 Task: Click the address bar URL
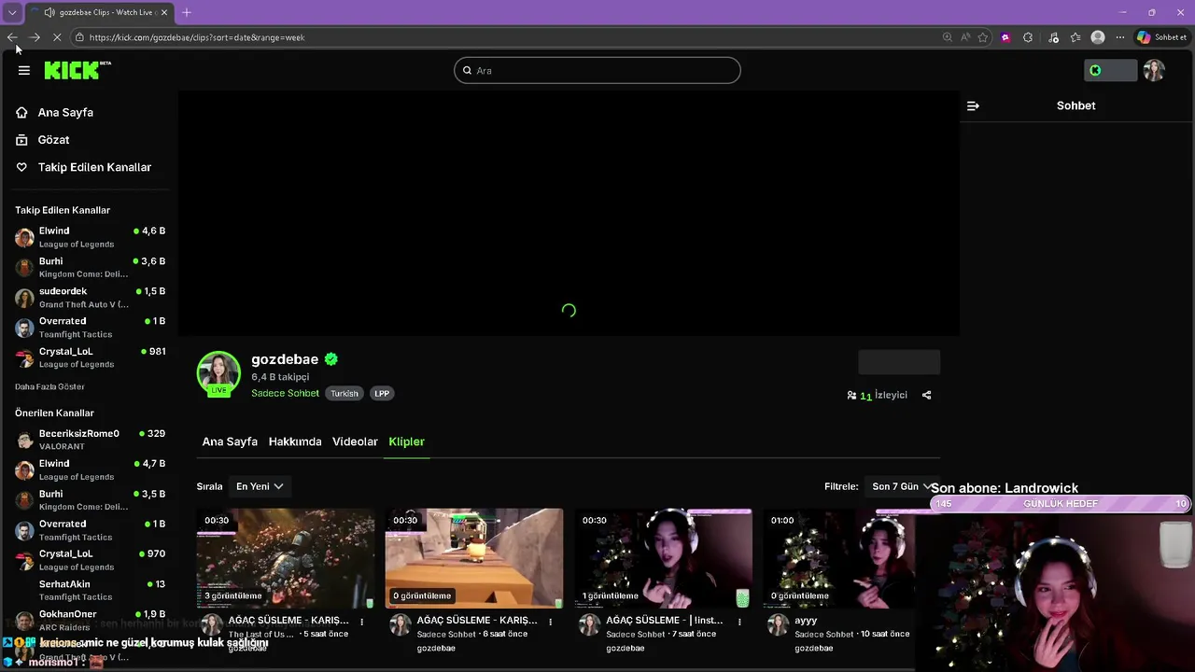point(197,37)
